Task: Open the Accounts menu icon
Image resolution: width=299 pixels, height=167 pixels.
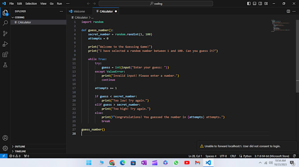Action: 5,138
